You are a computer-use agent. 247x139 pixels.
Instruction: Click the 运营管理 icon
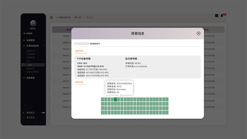[x=24, y=78]
